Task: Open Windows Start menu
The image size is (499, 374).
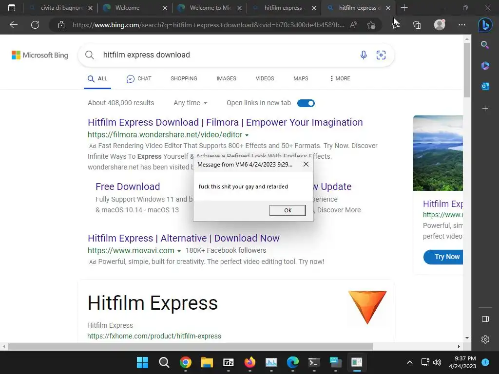Action: pos(142,362)
